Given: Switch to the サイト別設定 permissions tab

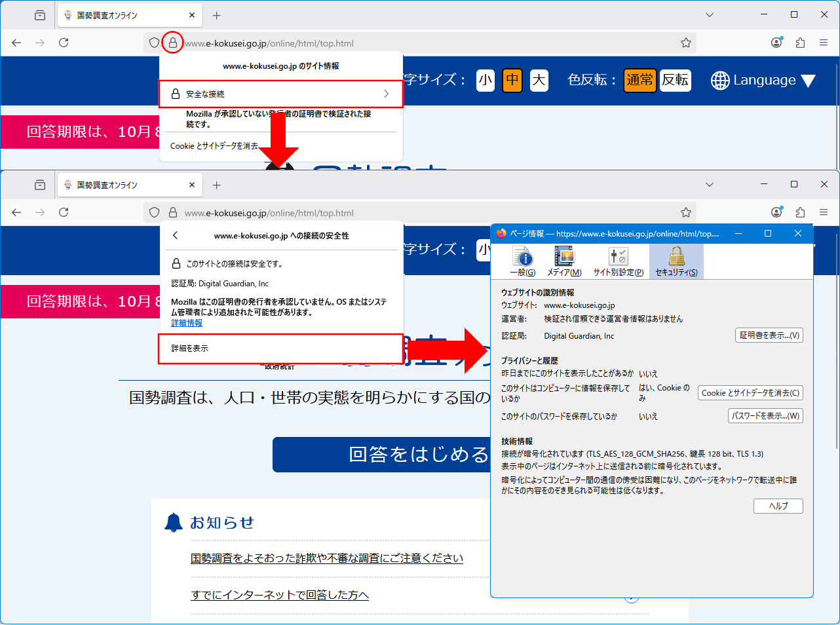Looking at the screenshot, I should pos(618,261).
